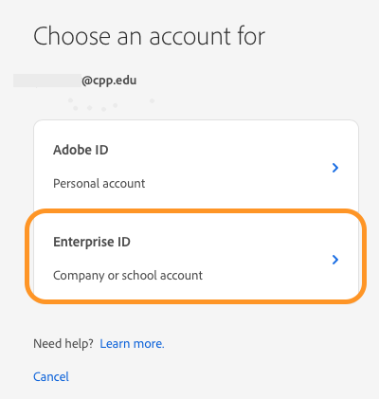Screen dimensions: 379x399
Task: Open the Learn more help link
Action: [132, 343]
